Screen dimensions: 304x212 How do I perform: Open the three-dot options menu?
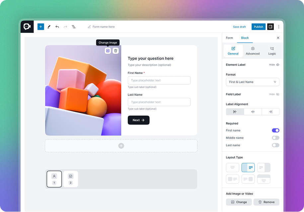click(x=278, y=27)
